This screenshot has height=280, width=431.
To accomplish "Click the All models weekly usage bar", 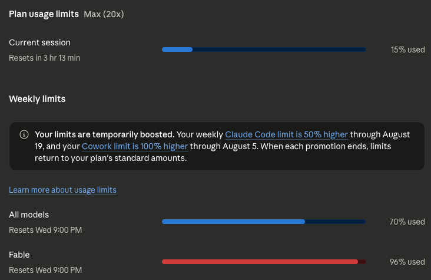I will coord(264,222).
